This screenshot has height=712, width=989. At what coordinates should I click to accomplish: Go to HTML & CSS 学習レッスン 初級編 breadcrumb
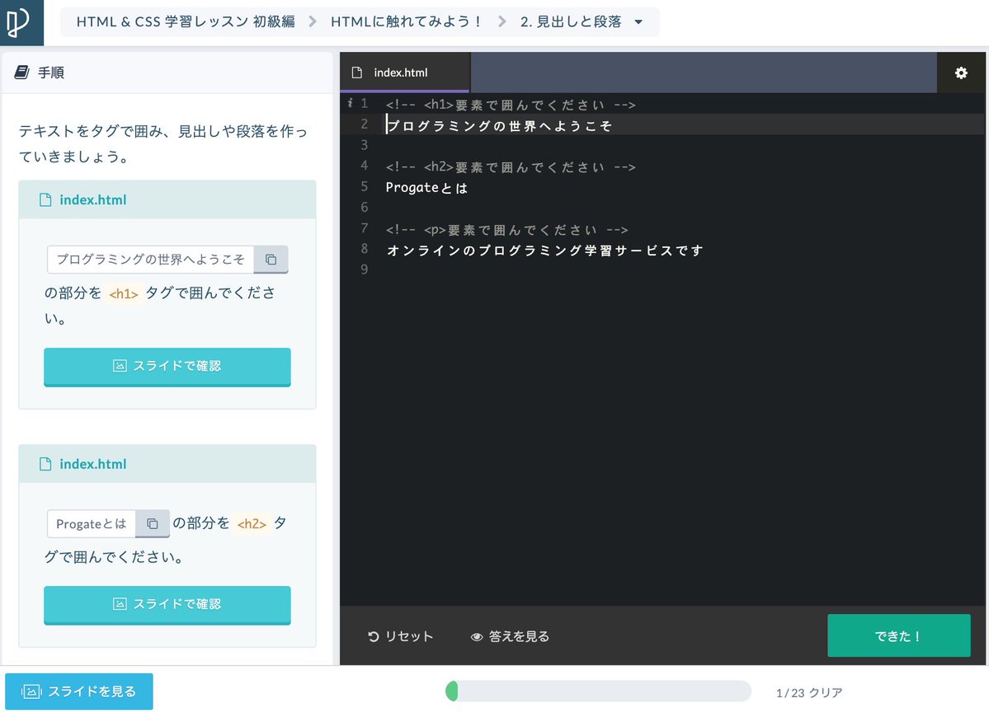click(186, 21)
